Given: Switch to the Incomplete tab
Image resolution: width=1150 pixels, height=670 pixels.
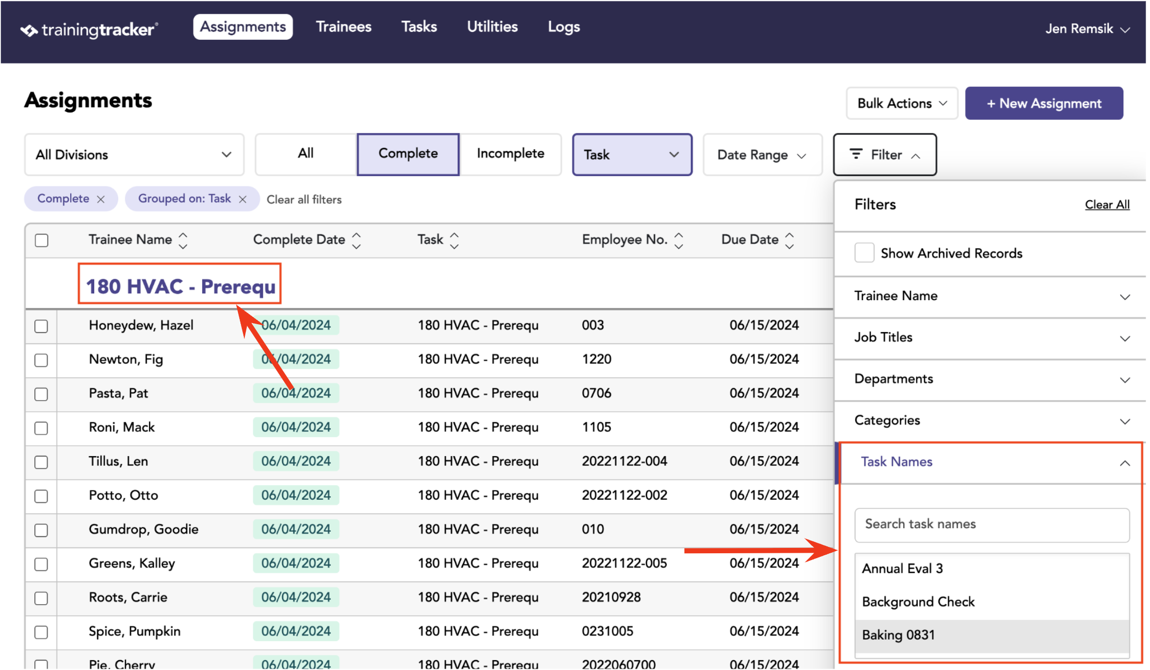Looking at the screenshot, I should point(510,154).
